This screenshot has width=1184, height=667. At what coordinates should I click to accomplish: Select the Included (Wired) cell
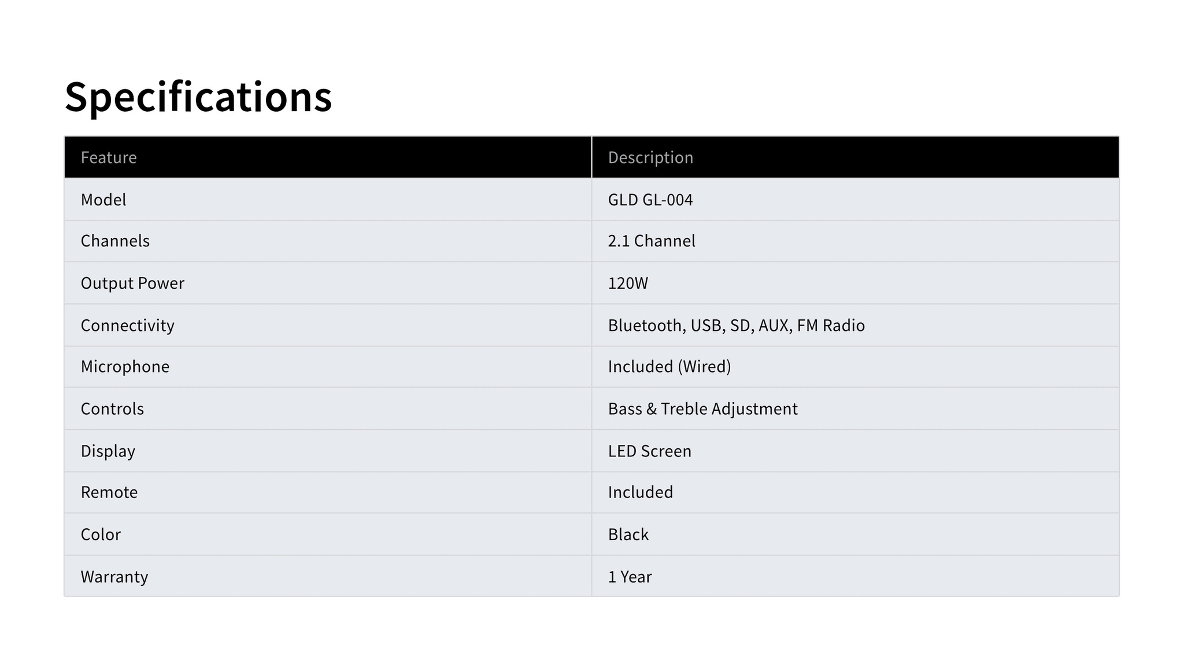(669, 366)
